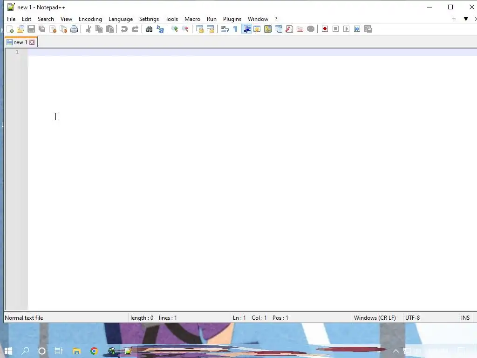Toggle Show all characters pilcrow icon

tap(235, 29)
